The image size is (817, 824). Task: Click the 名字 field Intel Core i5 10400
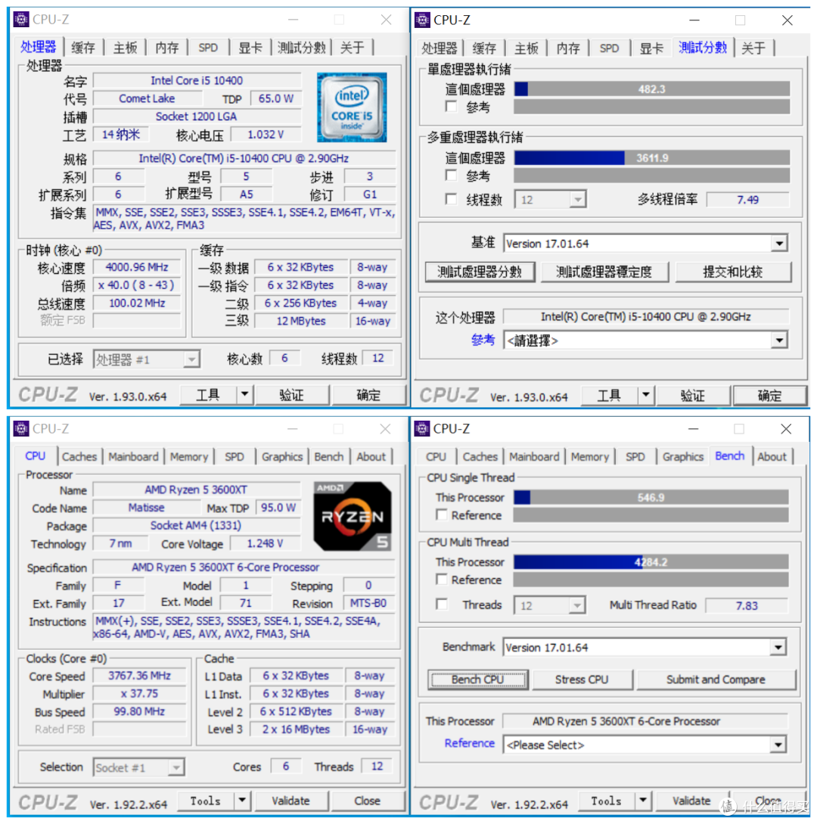pyautogui.click(x=197, y=80)
